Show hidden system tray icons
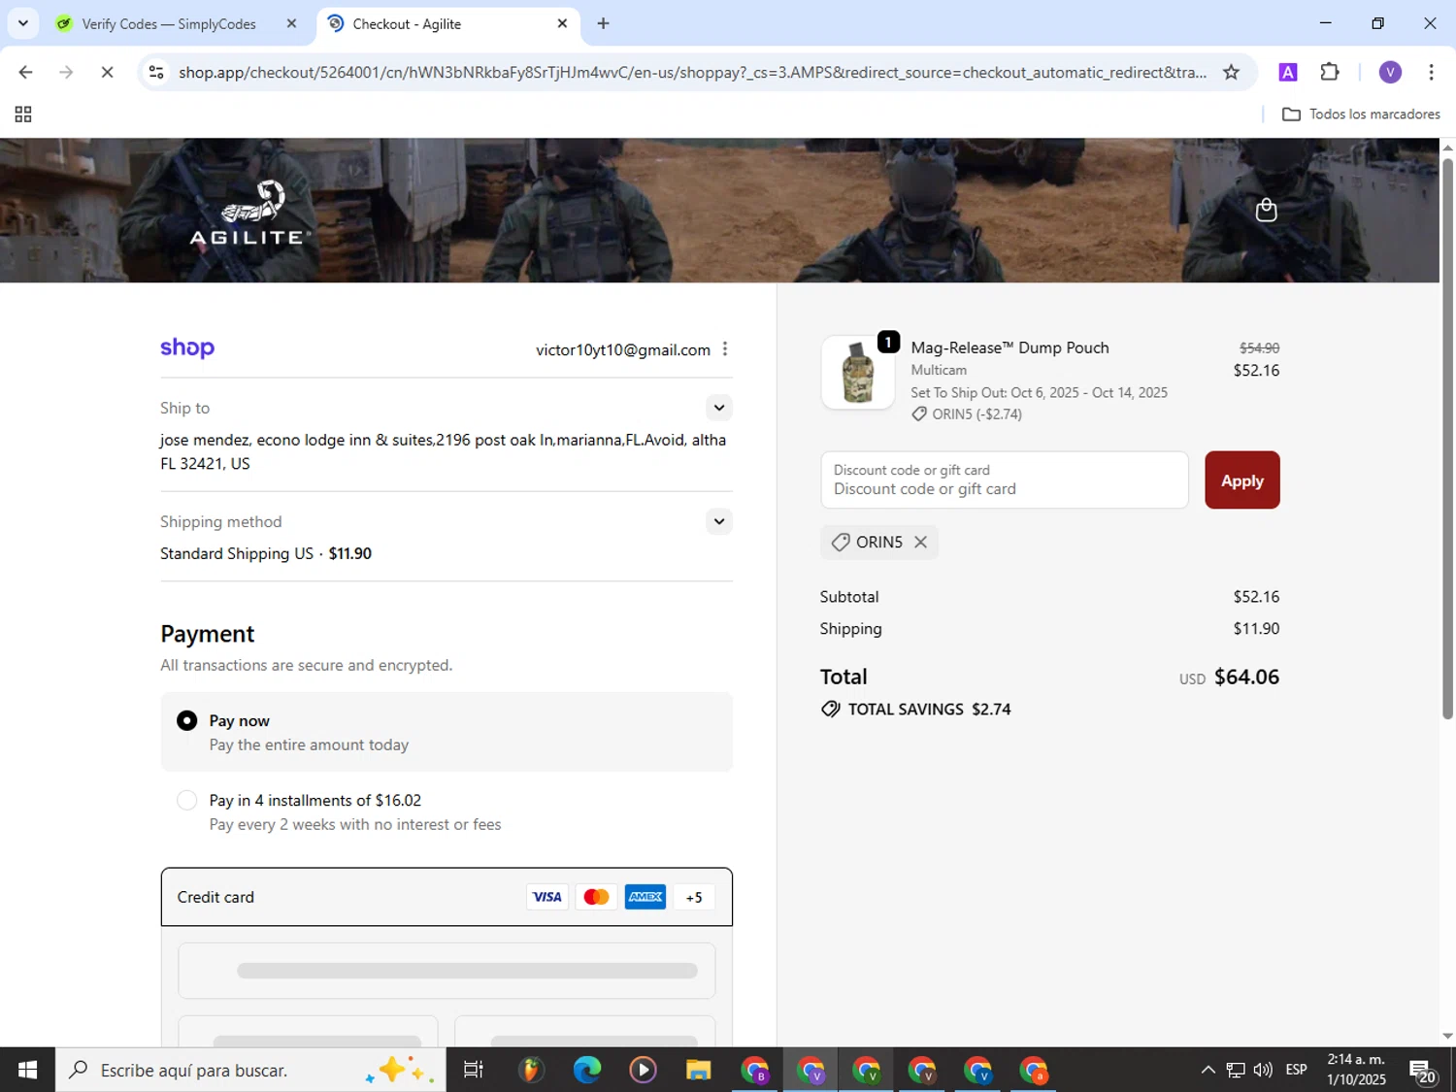This screenshot has height=1092, width=1456. (1208, 1070)
